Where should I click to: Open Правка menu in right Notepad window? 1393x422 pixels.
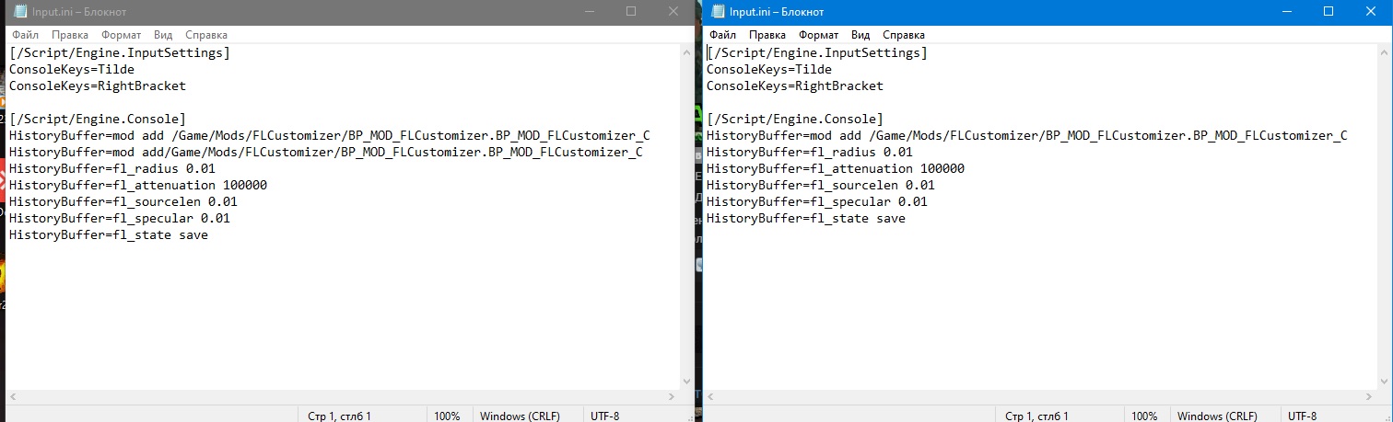tap(767, 34)
